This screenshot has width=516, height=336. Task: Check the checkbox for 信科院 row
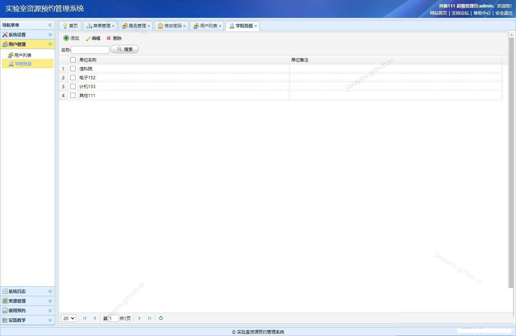click(x=73, y=68)
